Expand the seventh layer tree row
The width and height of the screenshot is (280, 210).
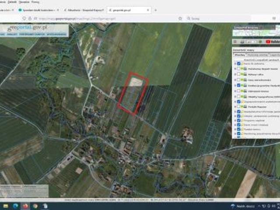coord(235,96)
